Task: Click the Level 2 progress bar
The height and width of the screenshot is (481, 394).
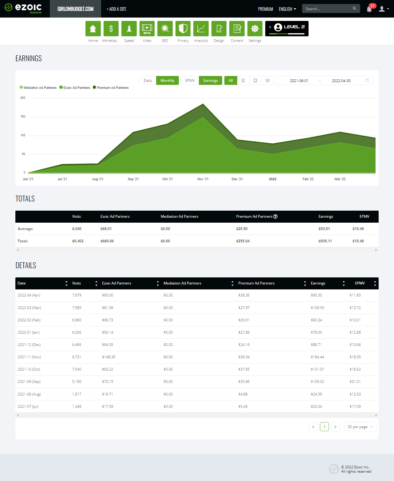Action: pos(287,34)
